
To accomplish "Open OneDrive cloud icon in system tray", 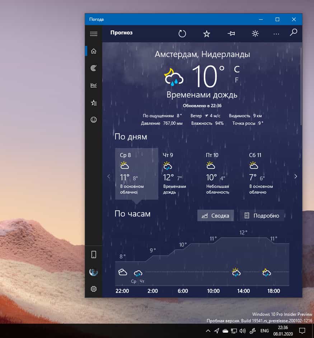I will (x=225, y=331).
